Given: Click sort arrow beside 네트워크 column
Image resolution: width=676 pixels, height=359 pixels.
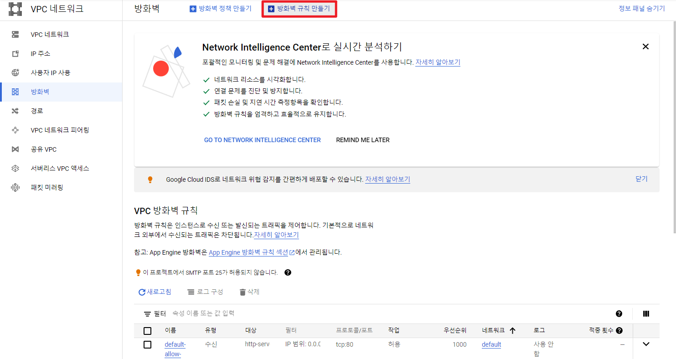Looking at the screenshot, I should coord(512,331).
